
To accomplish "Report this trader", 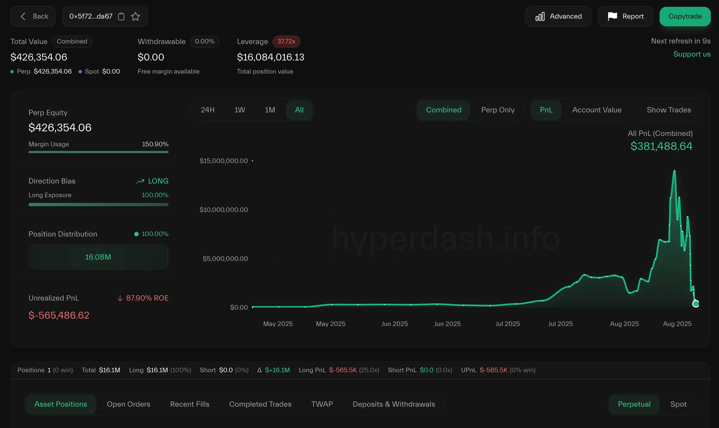I will pyautogui.click(x=625, y=16).
